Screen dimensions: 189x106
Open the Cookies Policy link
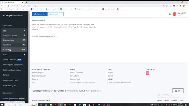click(75, 79)
